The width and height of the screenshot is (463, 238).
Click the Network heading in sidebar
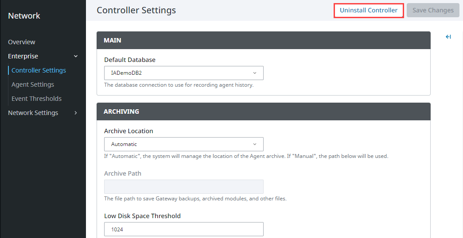tap(24, 16)
